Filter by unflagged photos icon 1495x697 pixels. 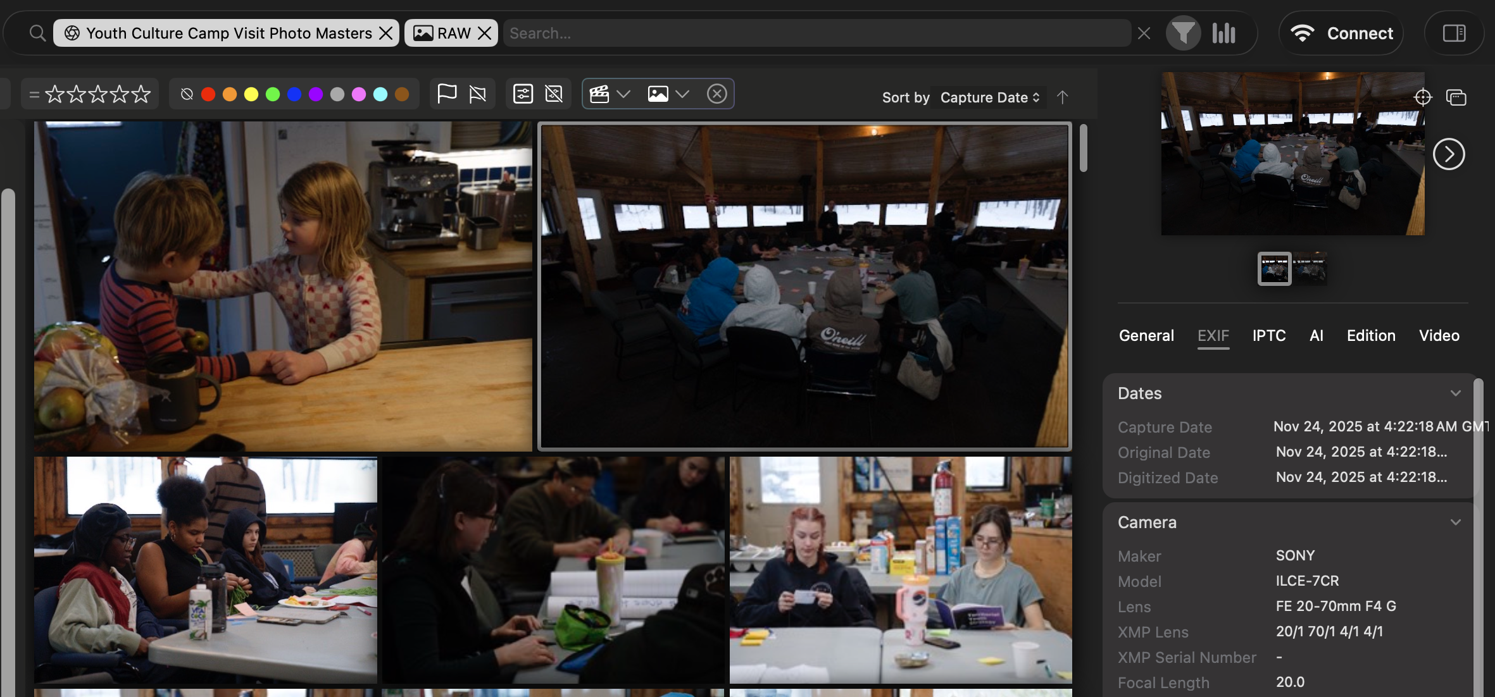477,94
